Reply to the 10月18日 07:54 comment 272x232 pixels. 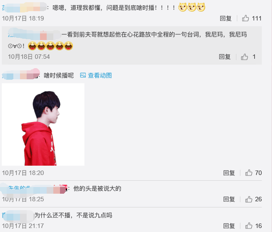tap(224, 57)
